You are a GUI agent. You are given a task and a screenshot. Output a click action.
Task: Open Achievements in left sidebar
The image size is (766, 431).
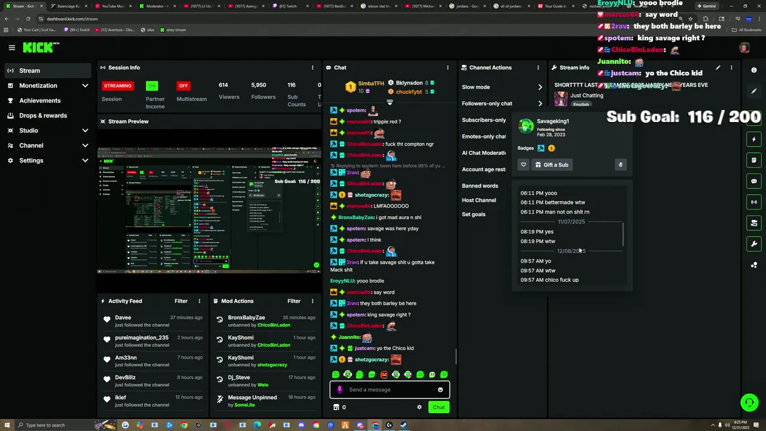[47, 101]
